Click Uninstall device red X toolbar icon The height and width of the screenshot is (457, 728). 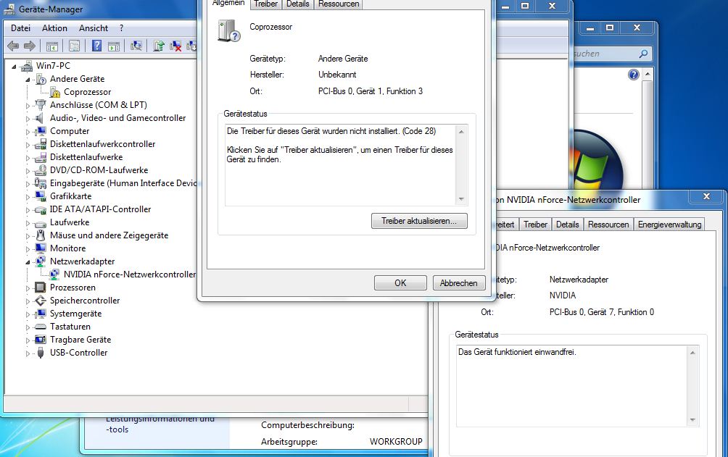click(x=175, y=46)
